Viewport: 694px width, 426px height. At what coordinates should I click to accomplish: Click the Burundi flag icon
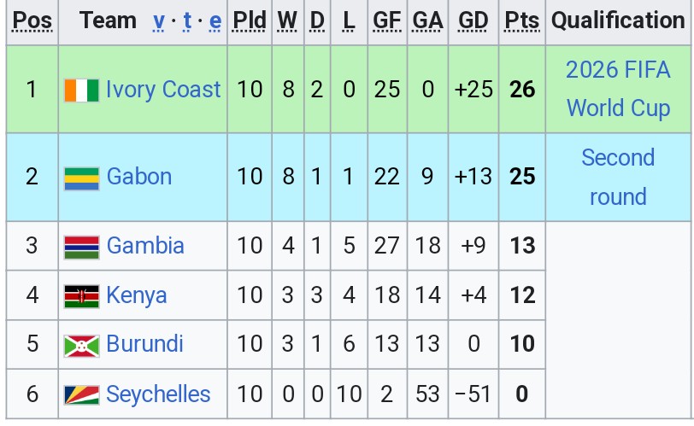(x=81, y=345)
